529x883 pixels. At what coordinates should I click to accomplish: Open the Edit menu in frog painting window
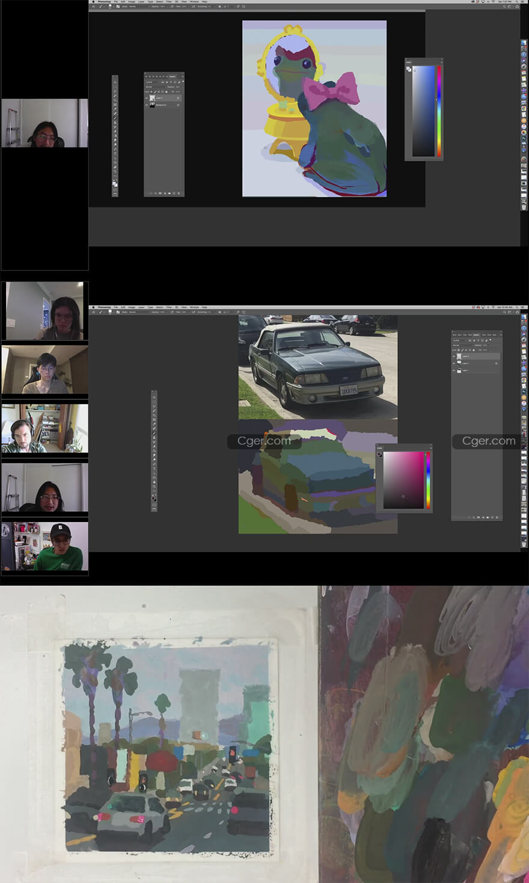click(123, 2)
